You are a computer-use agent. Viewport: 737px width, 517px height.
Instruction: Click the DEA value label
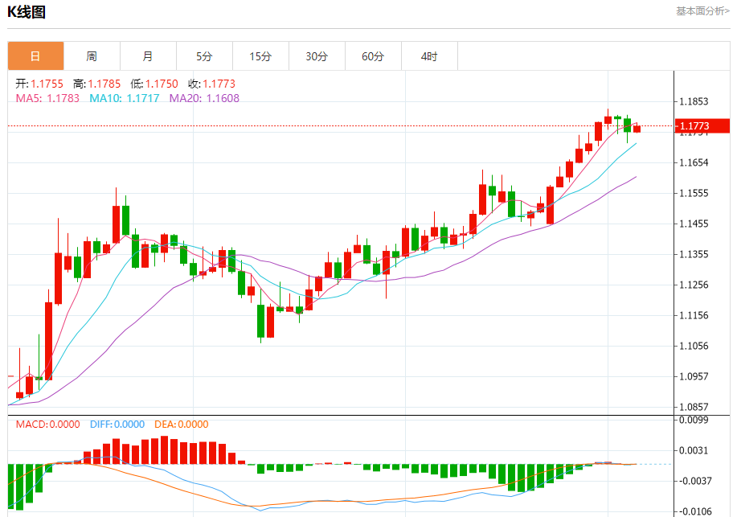[x=182, y=425]
